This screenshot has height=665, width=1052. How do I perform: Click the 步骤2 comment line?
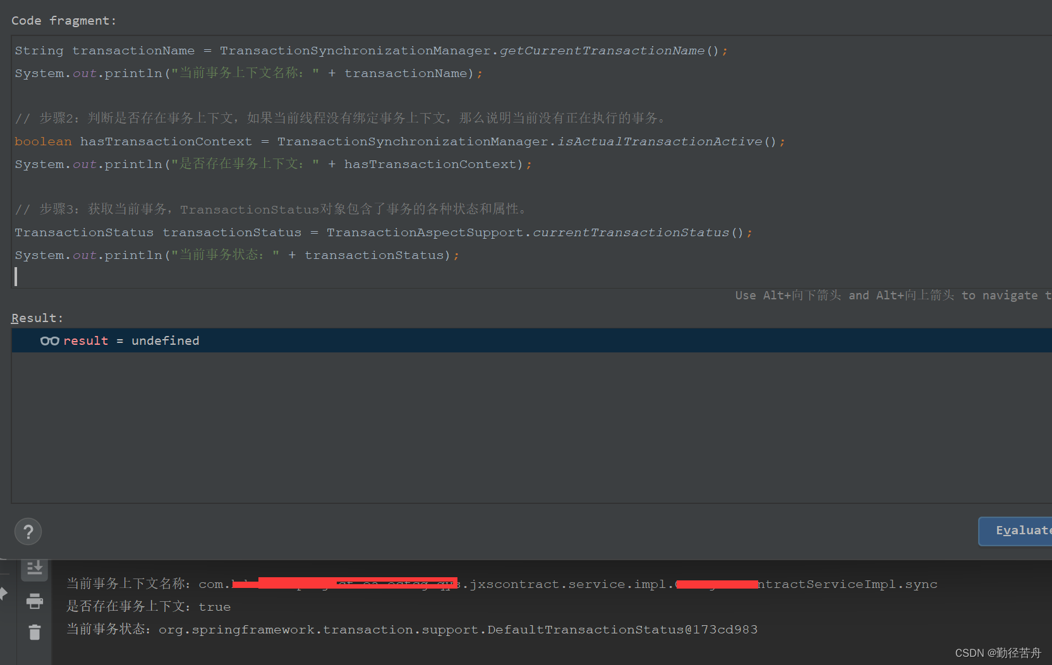pyautogui.click(x=340, y=118)
